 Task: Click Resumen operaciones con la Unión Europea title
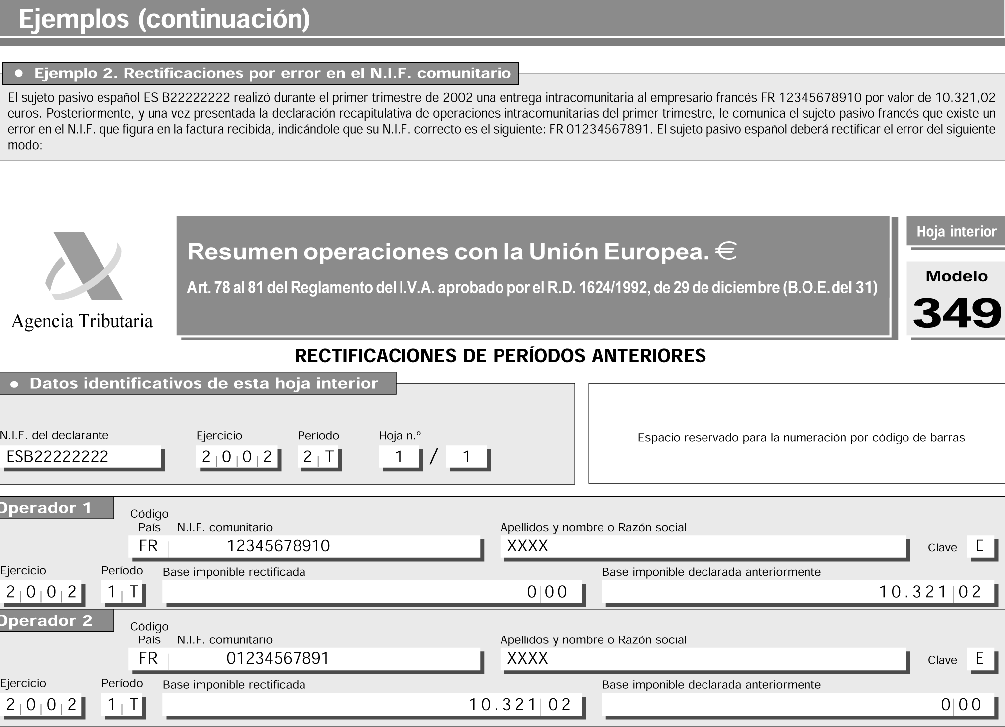[x=448, y=252]
